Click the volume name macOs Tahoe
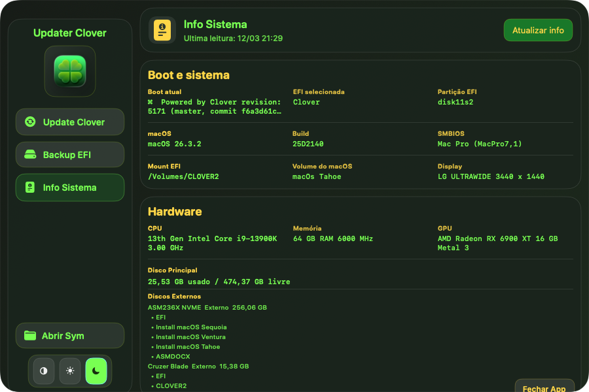Viewport: 589px width, 392px height. (x=317, y=176)
